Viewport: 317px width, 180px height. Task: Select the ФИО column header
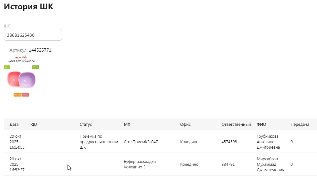(x=261, y=124)
